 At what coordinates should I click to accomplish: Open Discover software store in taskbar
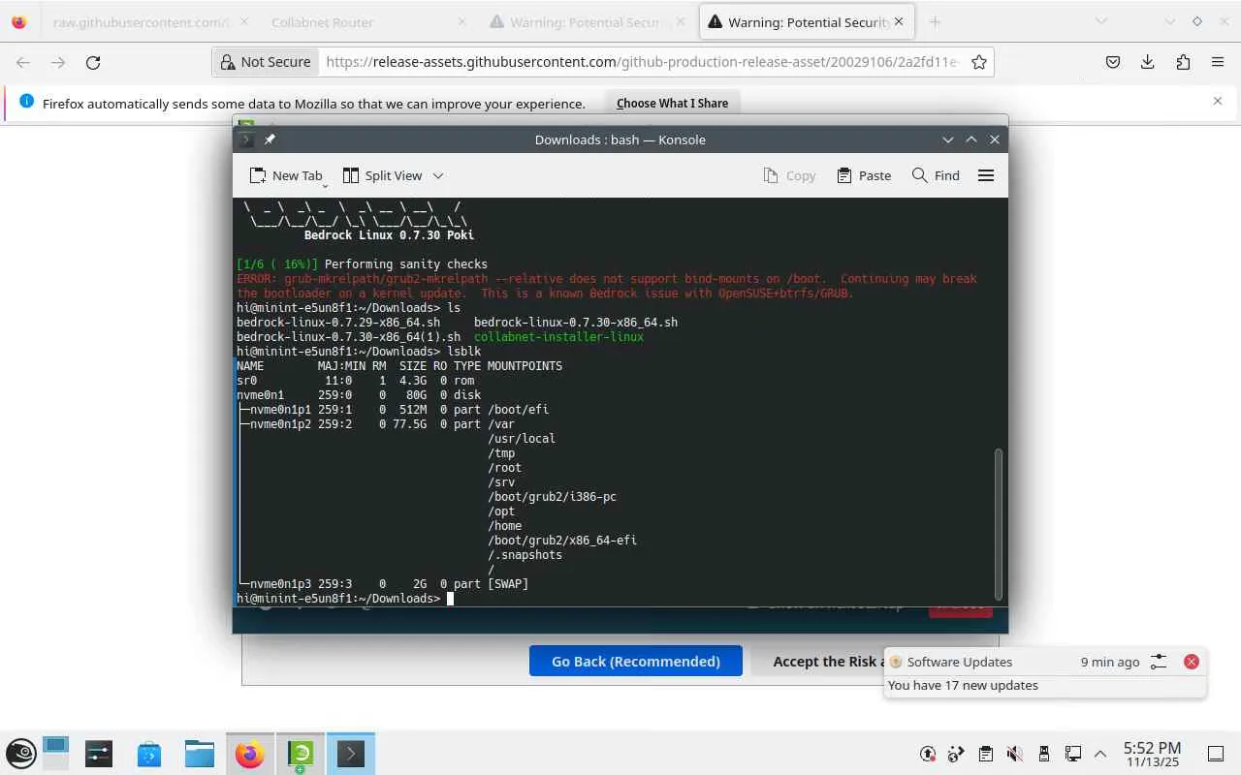click(x=149, y=754)
